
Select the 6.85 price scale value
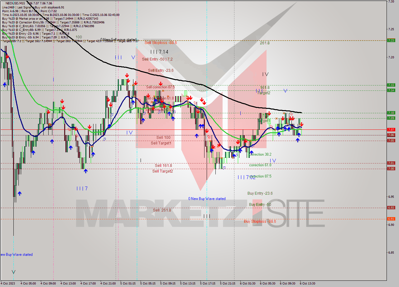click(x=391, y=253)
